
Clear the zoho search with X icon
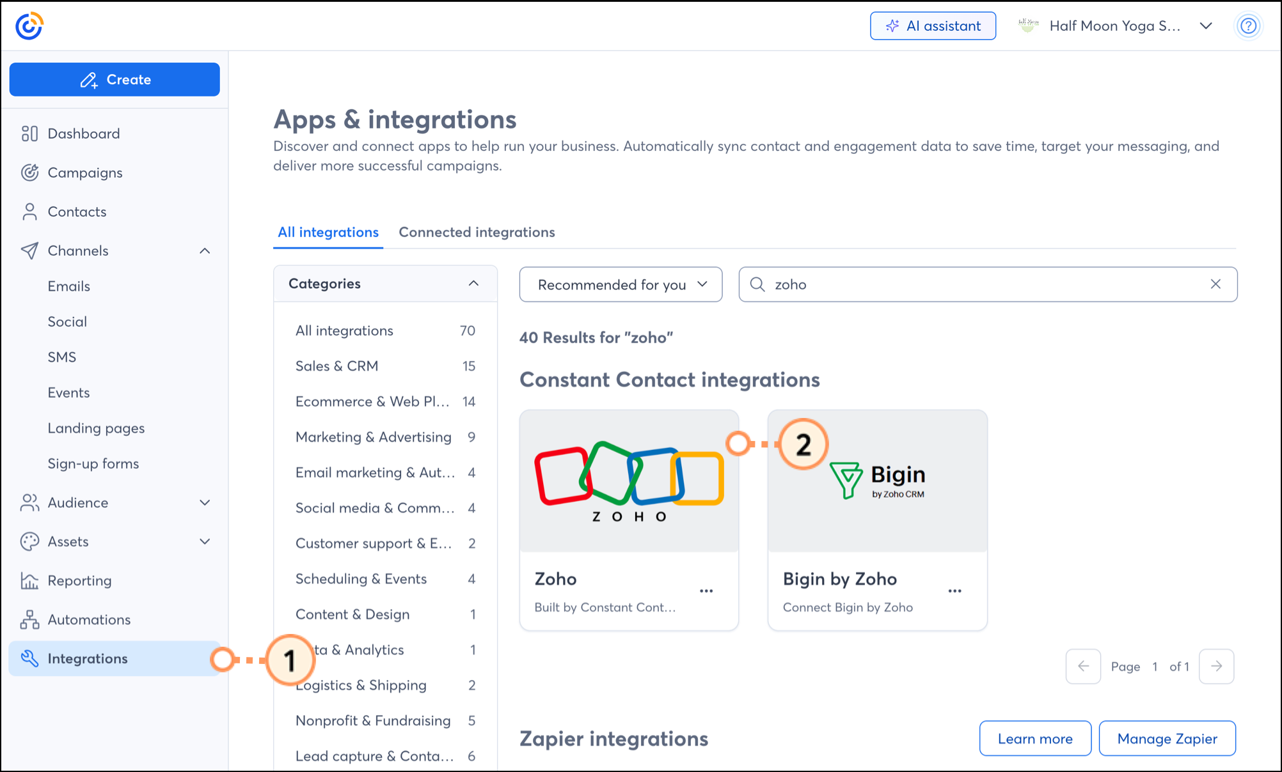[1215, 284]
